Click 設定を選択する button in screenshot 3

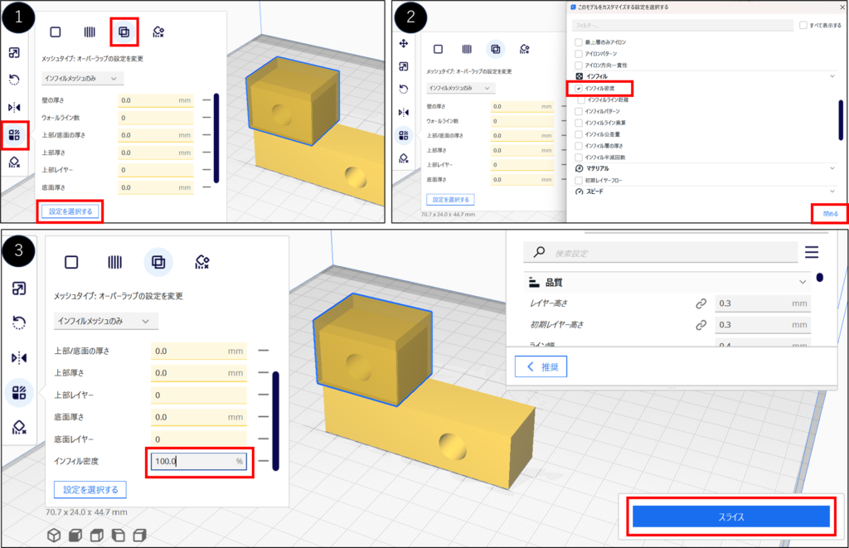[x=90, y=489]
